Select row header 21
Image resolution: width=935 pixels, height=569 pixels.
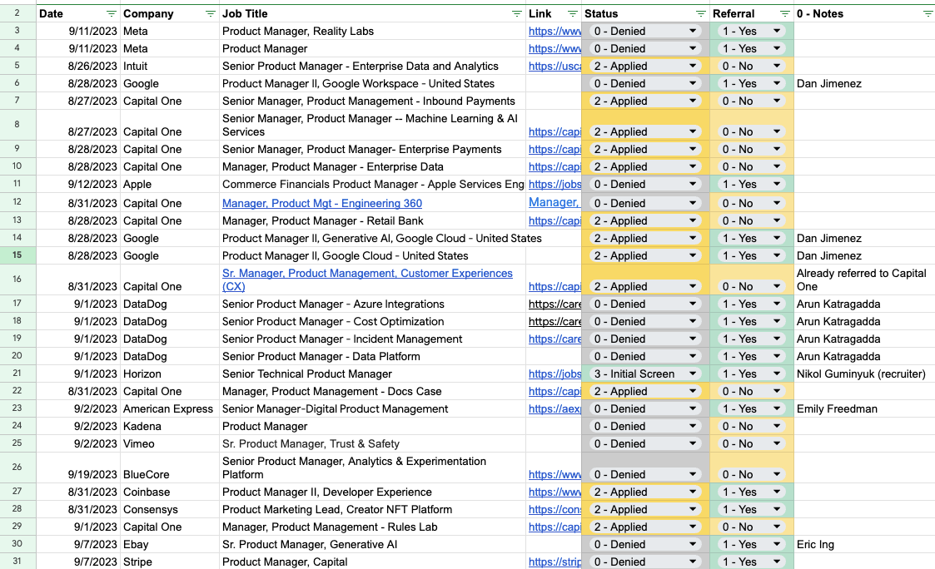click(17, 374)
